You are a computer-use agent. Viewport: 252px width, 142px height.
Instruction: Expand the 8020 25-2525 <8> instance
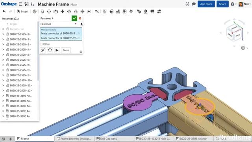coord(3,70)
